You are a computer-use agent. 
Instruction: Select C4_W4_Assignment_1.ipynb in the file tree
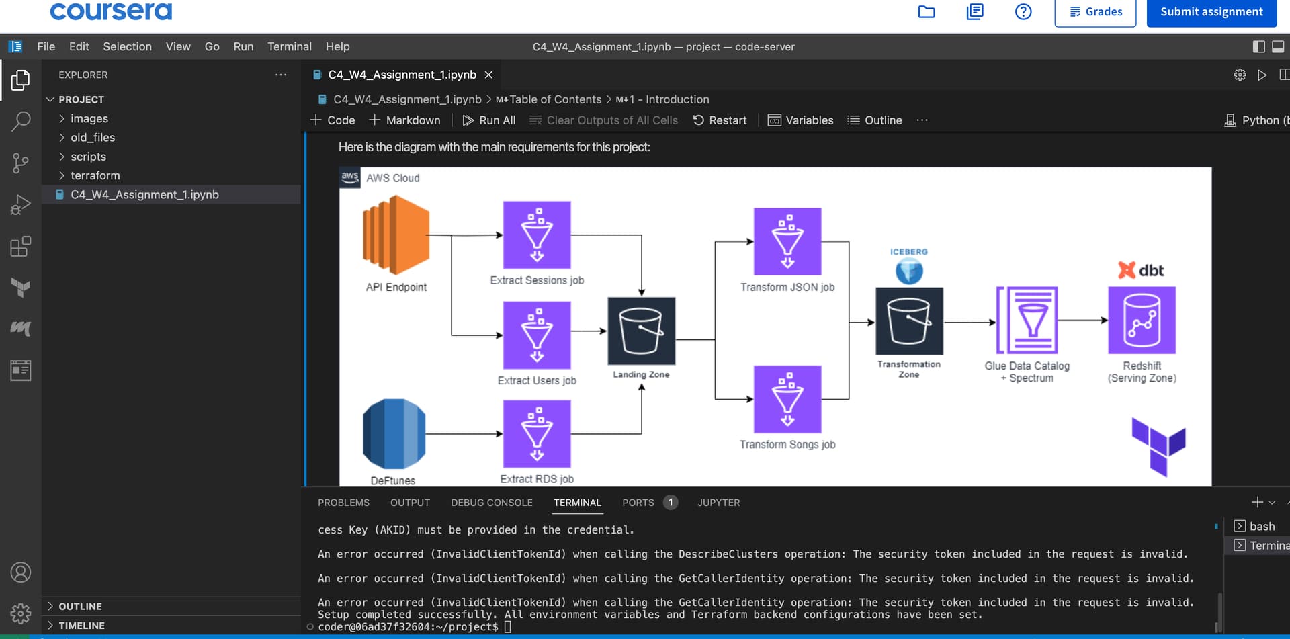click(171, 194)
